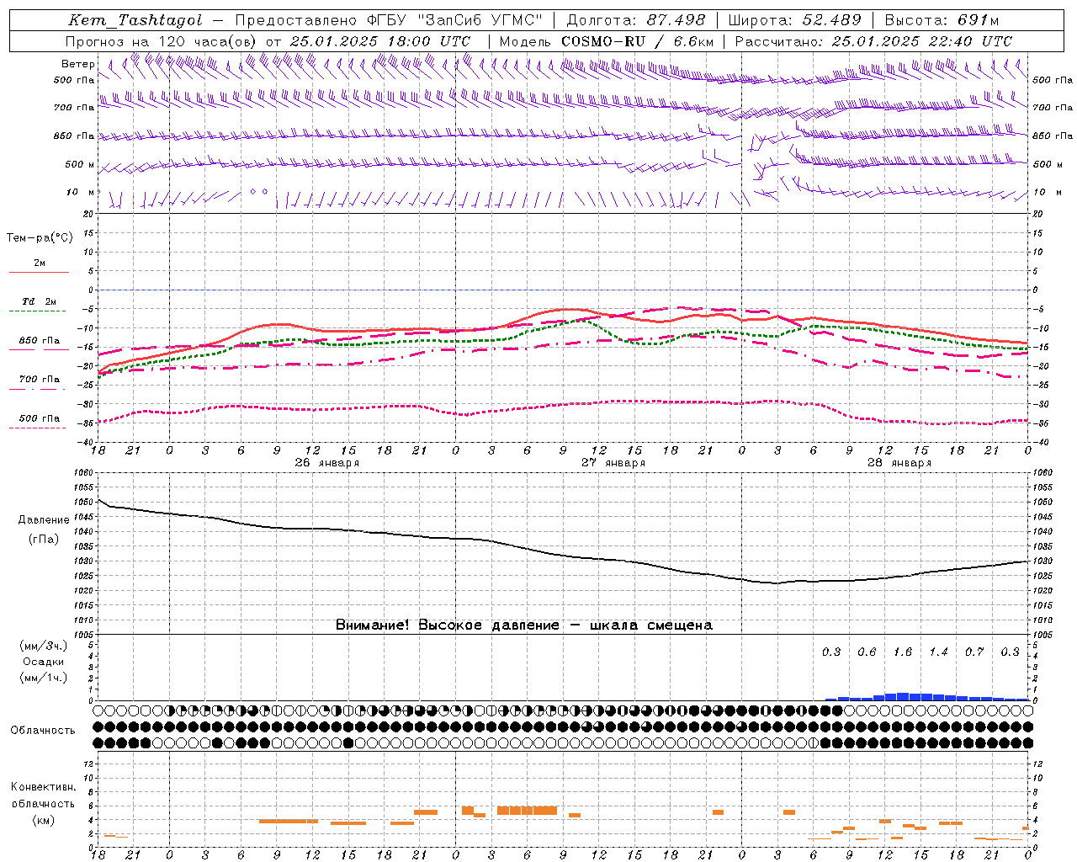Screen dimensions: 1077x862
Task: Click the '27 января' date label
Action: 613,463
